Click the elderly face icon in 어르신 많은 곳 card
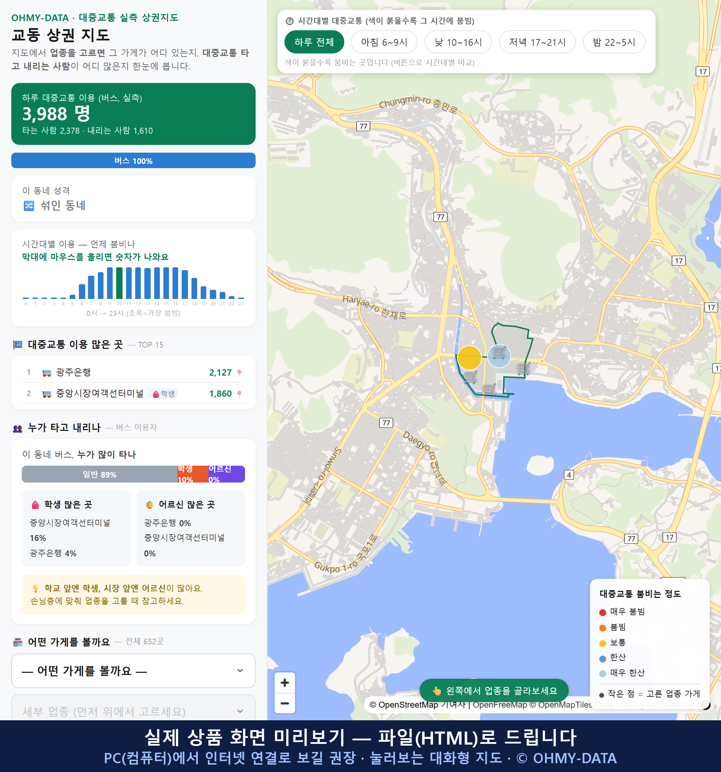Viewport: 721px width, 772px height. [x=150, y=505]
